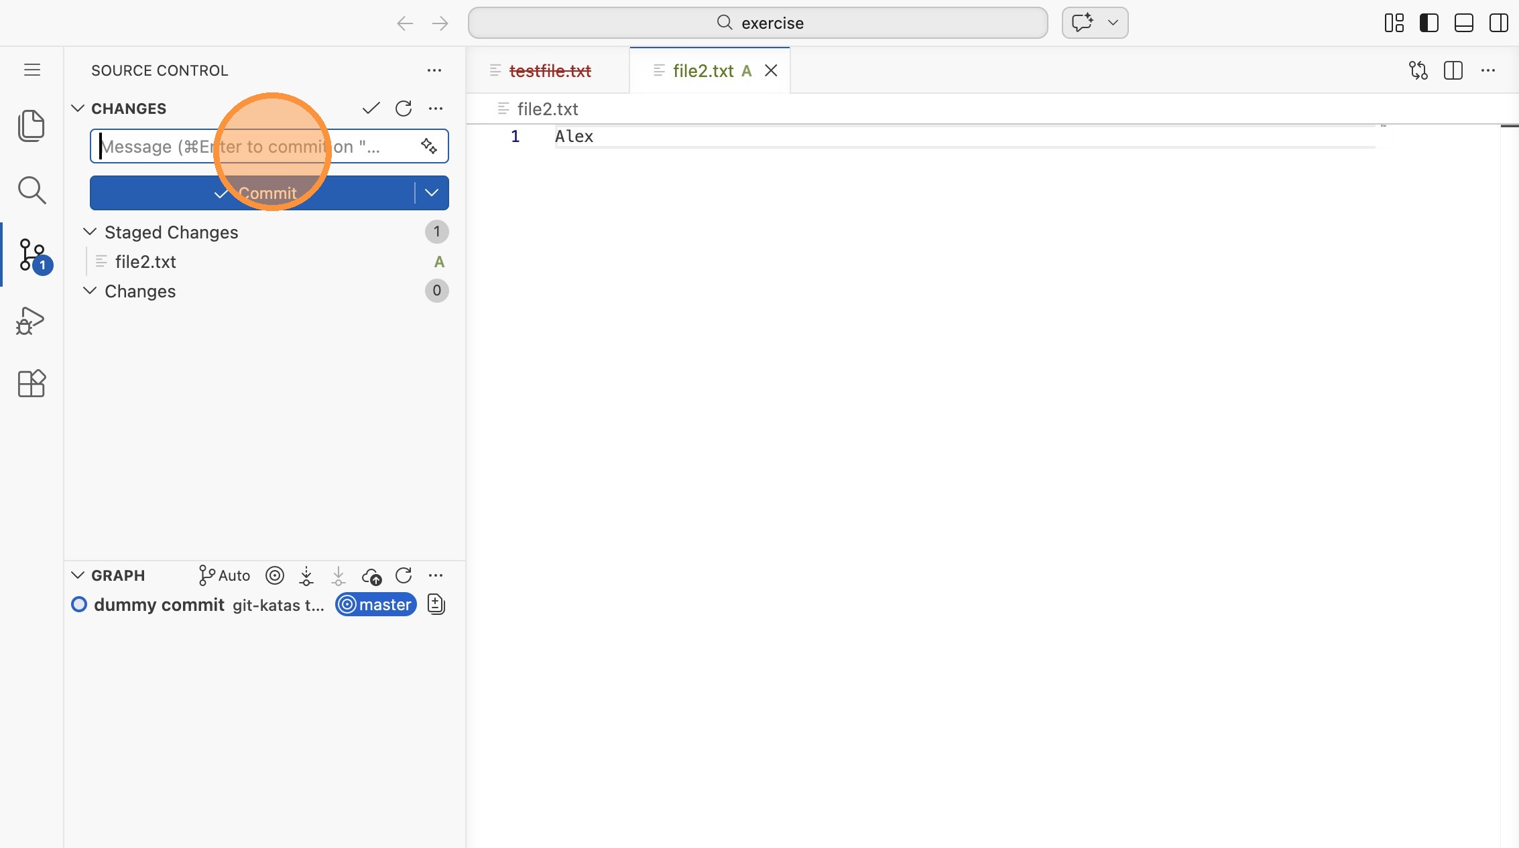Screen dimensions: 1519x848
Task: Open the Search view in activity bar
Action: tap(31, 190)
